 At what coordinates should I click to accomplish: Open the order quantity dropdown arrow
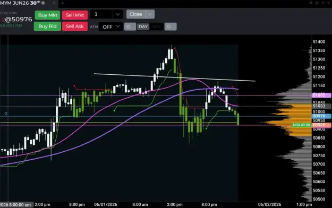click(x=118, y=14)
